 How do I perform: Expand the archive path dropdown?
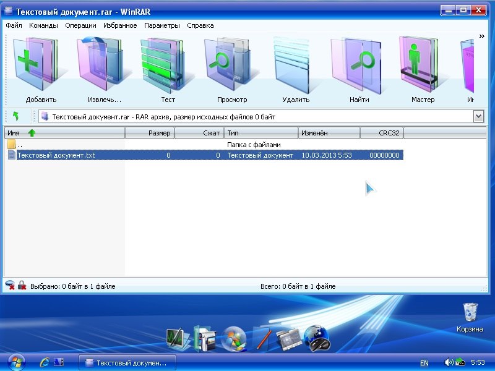pos(478,116)
